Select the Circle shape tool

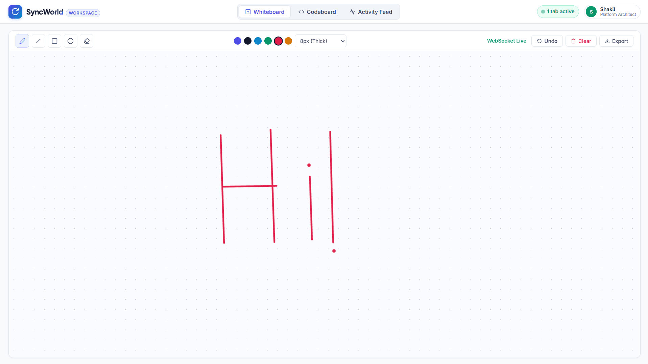click(x=70, y=41)
